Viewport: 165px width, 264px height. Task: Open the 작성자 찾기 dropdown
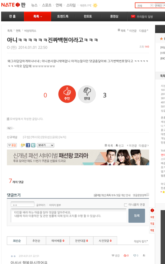141,241
